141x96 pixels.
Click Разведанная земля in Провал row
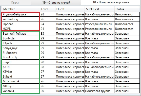(x=99, y=24)
